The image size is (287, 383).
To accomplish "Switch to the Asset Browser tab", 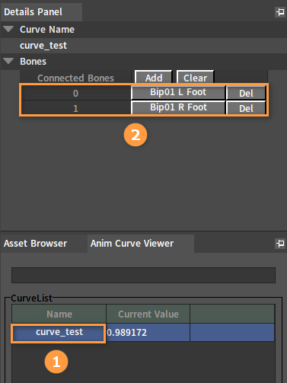I will [x=35, y=244].
